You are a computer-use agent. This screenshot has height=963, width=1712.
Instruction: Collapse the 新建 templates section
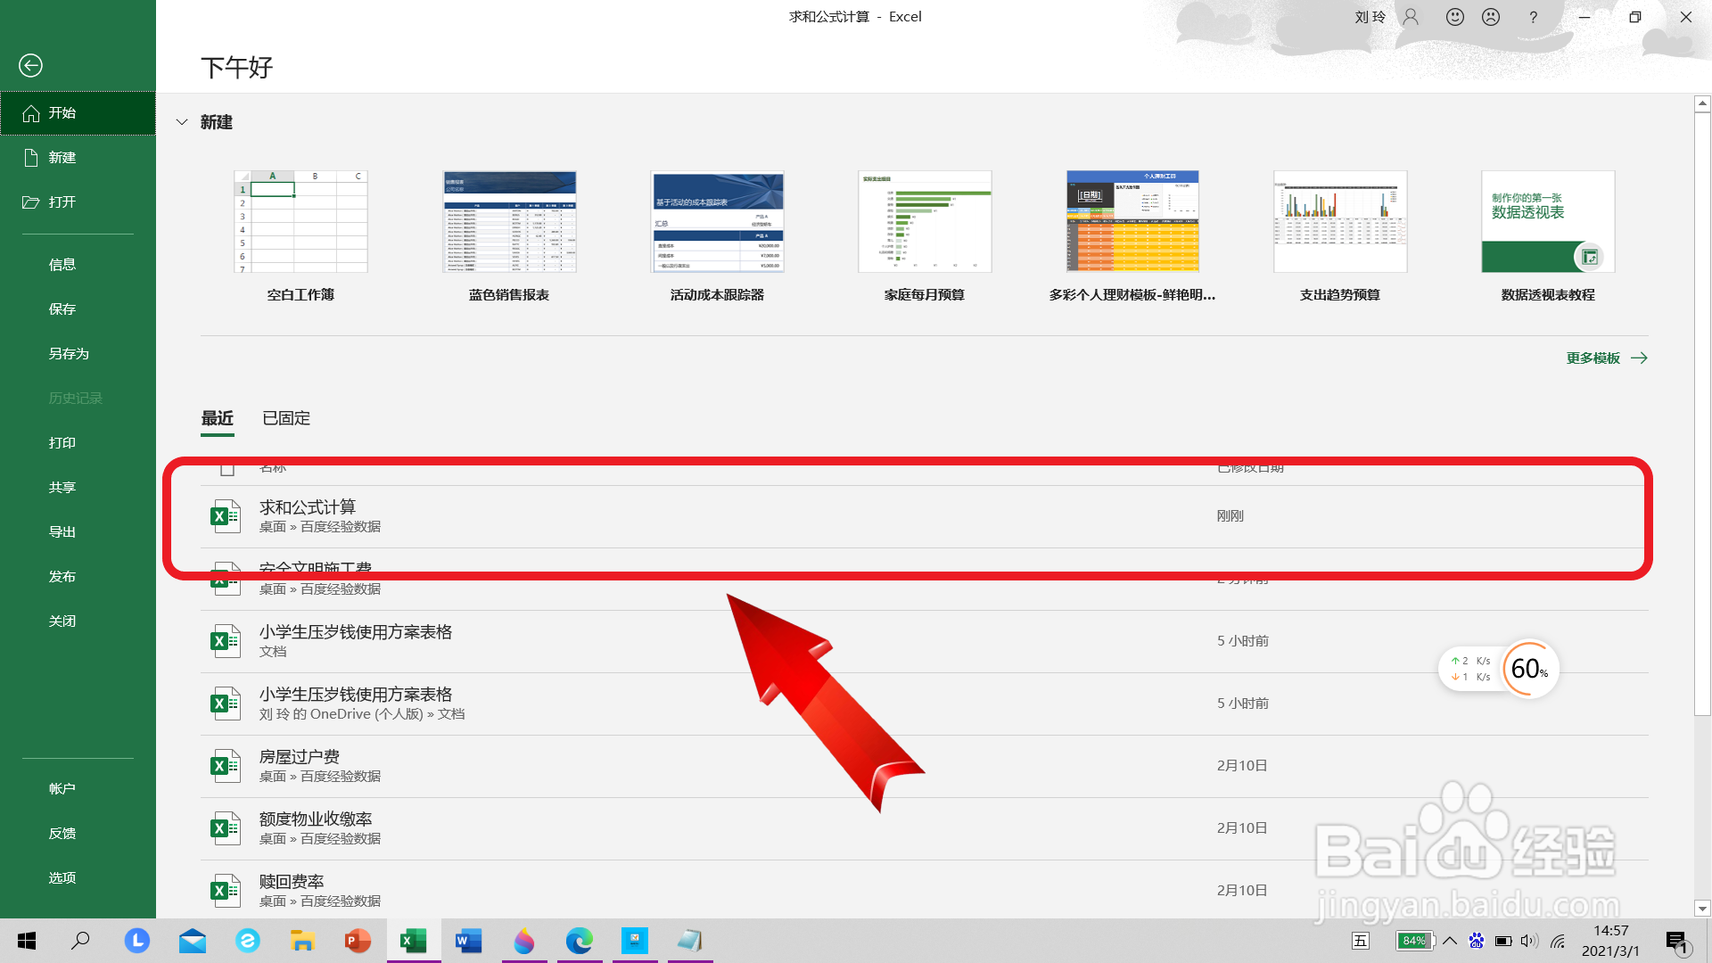pos(182,122)
